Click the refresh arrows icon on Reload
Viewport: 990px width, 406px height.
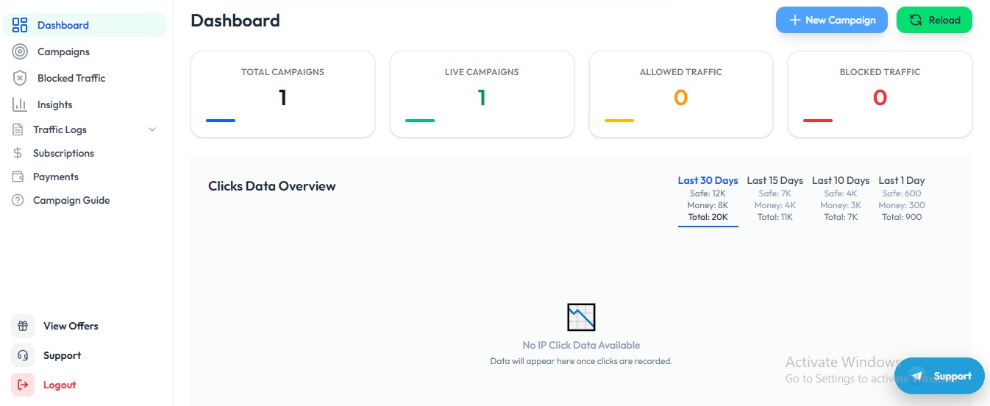tap(916, 20)
